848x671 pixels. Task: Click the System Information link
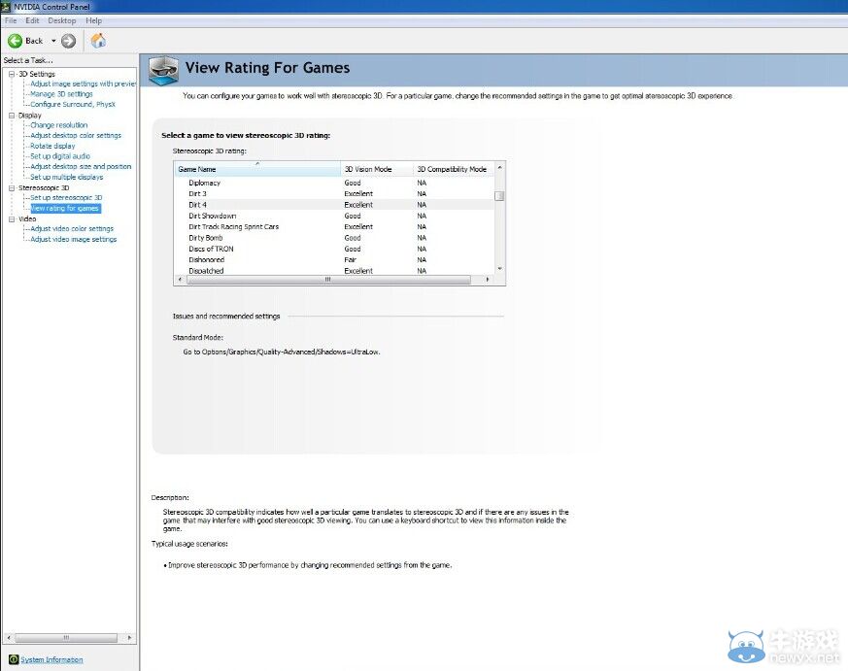tap(51, 659)
